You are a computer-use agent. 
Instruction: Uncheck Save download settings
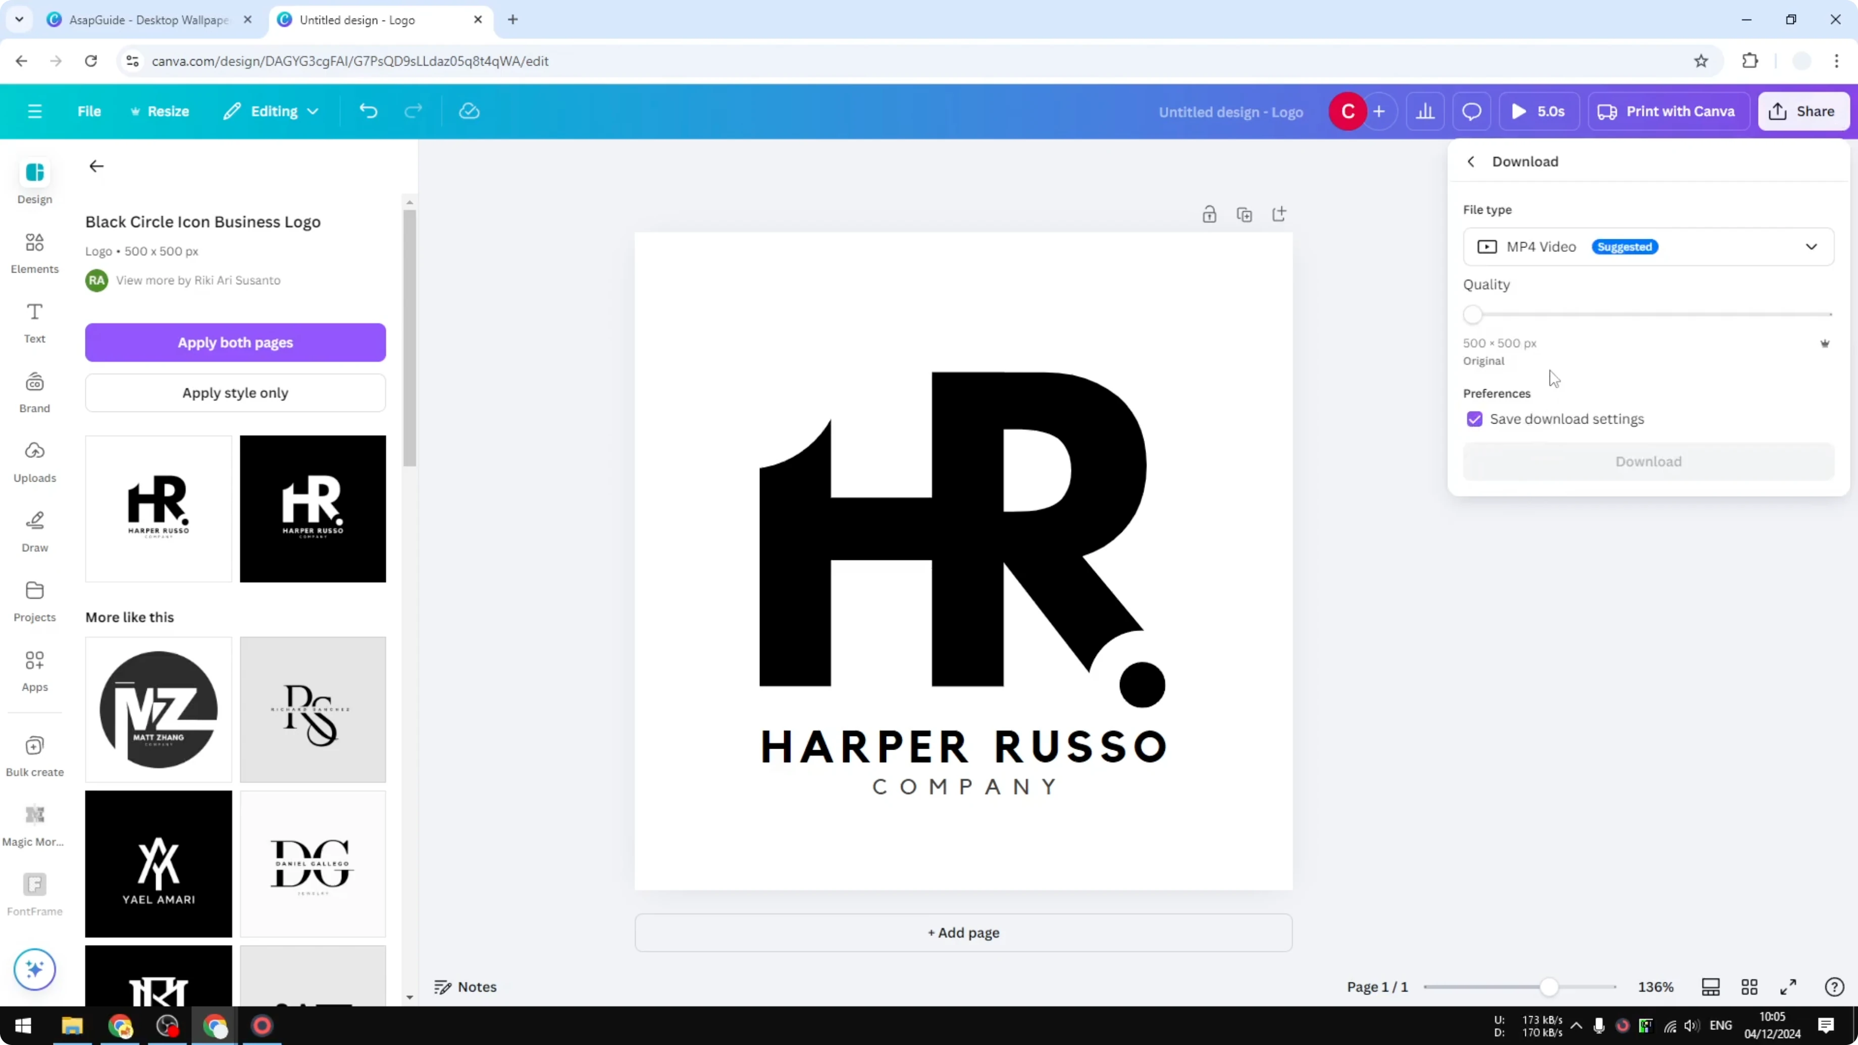tap(1475, 419)
